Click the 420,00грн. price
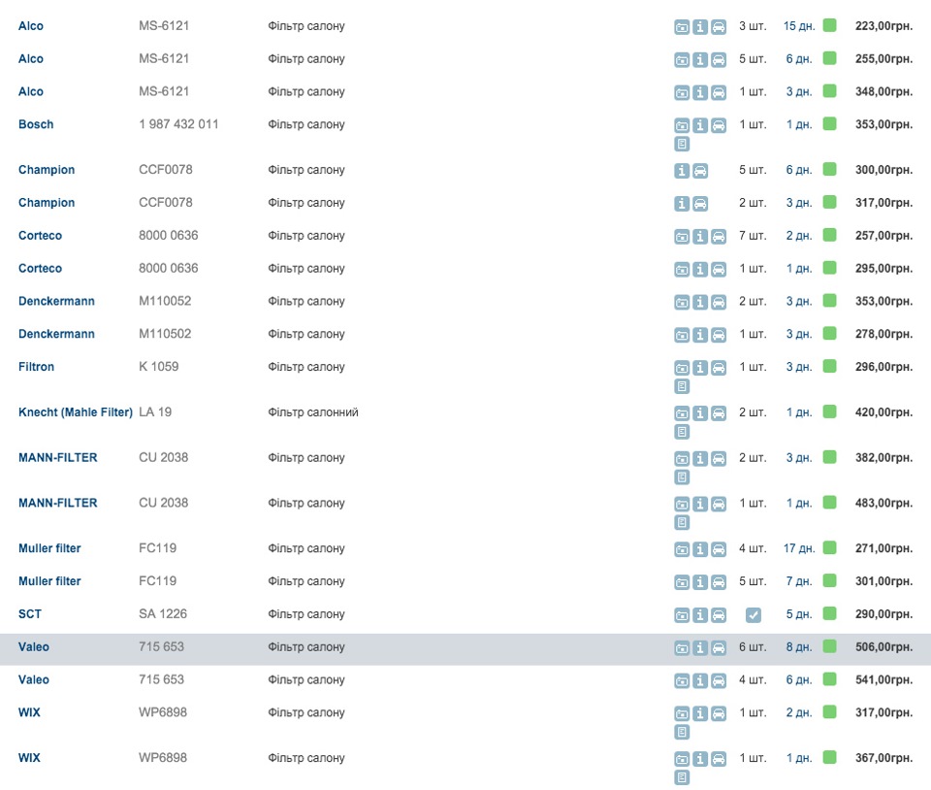 (883, 412)
